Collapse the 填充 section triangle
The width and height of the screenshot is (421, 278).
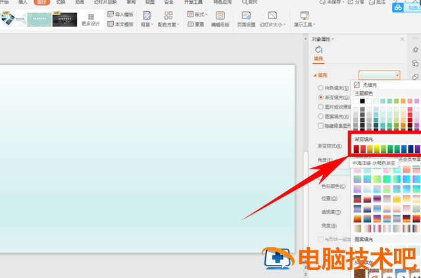click(x=315, y=76)
